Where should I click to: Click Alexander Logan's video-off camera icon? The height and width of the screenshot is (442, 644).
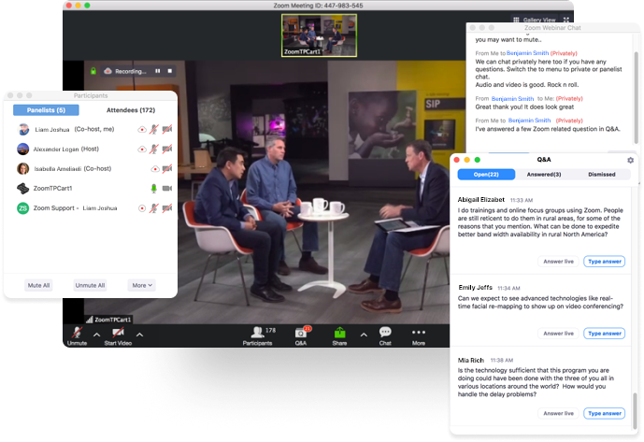166,149
